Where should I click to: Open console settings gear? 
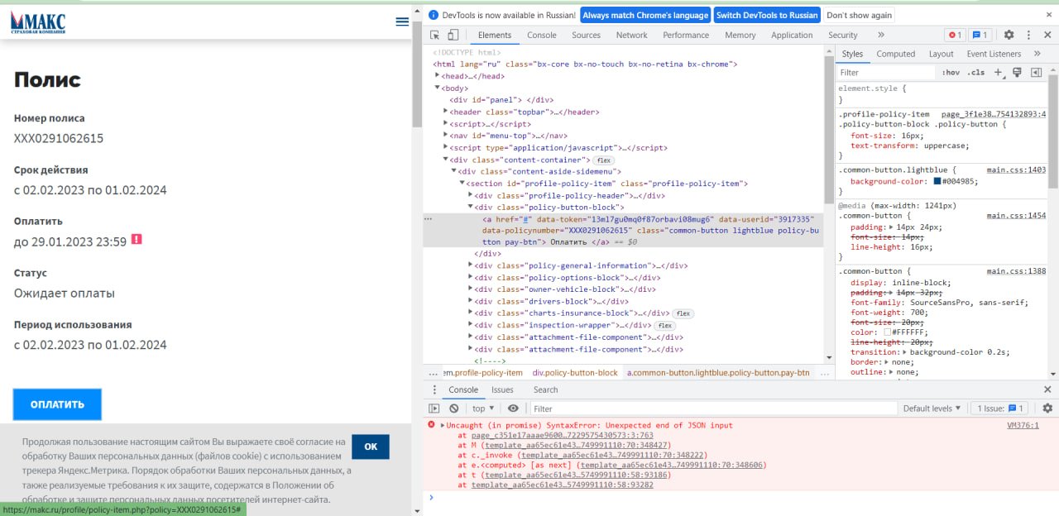click(x=1047, y=408)
